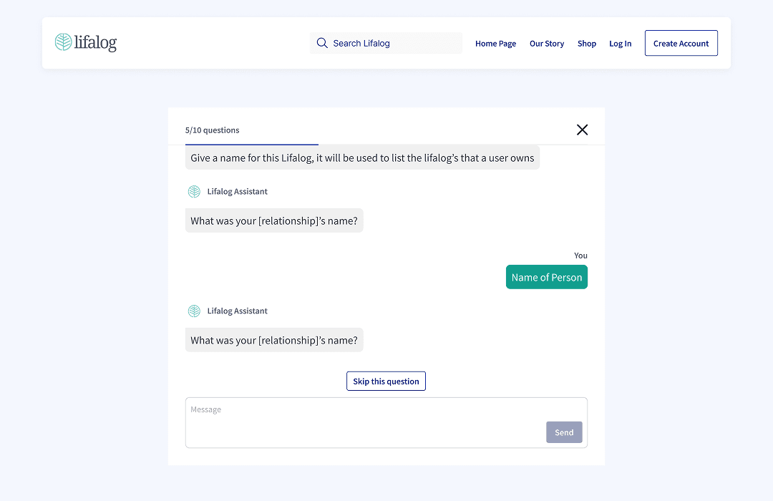Click the Skip this question button
Image resolution: width=773 pixels, height=501 pixels.
tap(386, 380)
